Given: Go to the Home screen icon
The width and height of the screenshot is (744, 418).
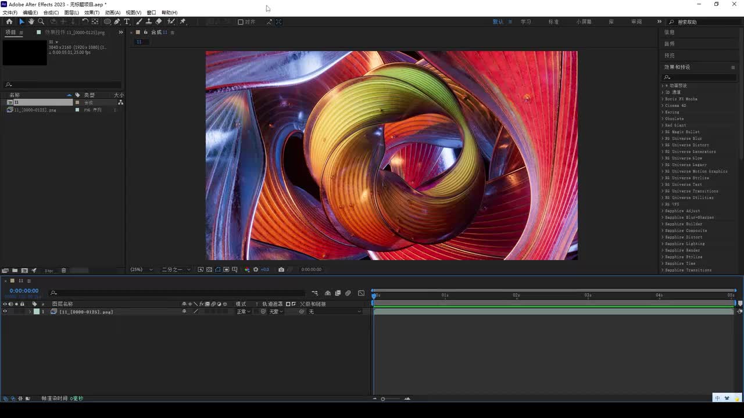Looking at the screenshot, I should click(x=9, y=21).
